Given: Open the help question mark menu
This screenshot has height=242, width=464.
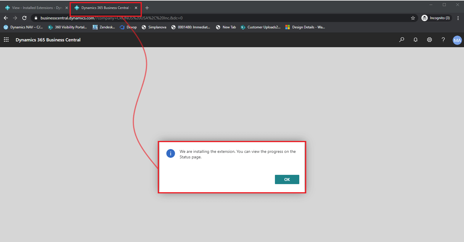Looking at the screenshot, I should [x=443, y=40].
